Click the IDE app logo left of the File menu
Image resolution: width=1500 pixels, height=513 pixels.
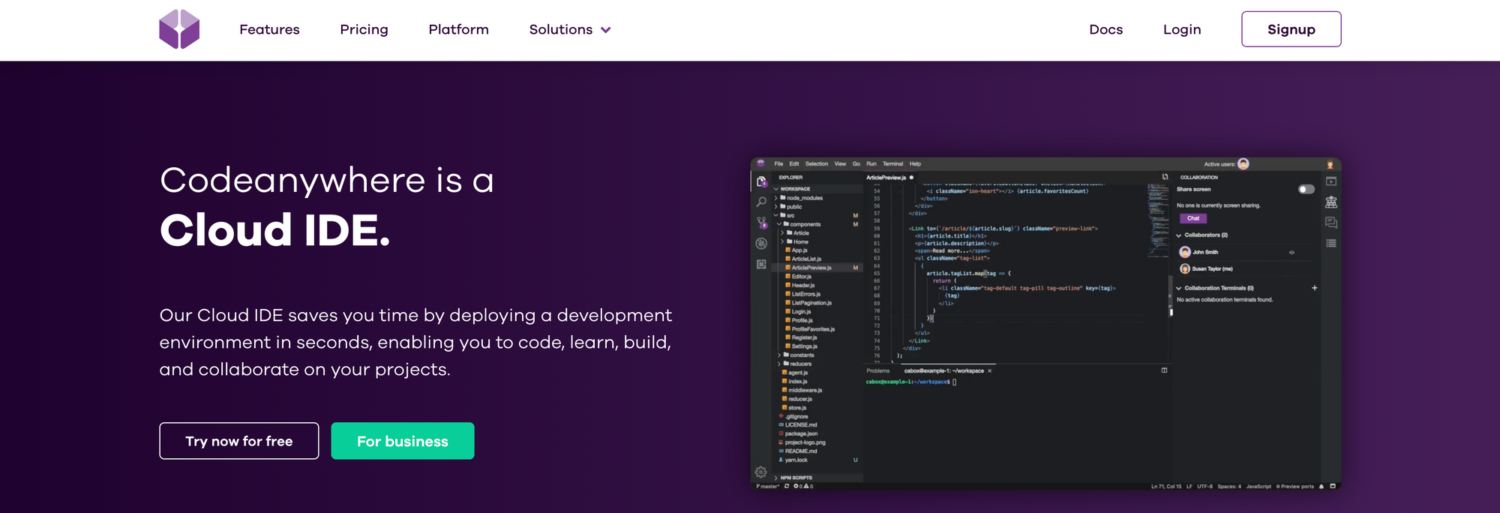pos(760,163)
